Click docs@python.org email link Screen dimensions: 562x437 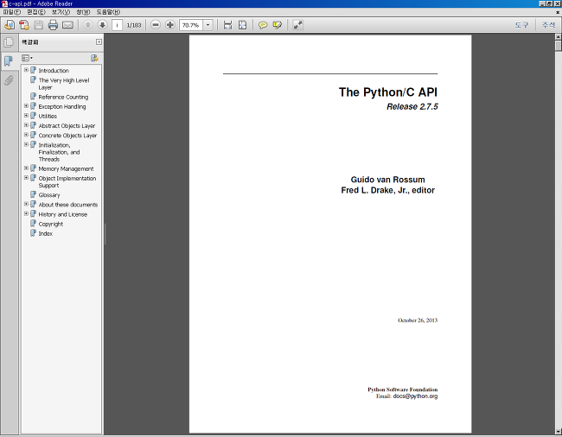pyautogui.click(x=415, y=396)
